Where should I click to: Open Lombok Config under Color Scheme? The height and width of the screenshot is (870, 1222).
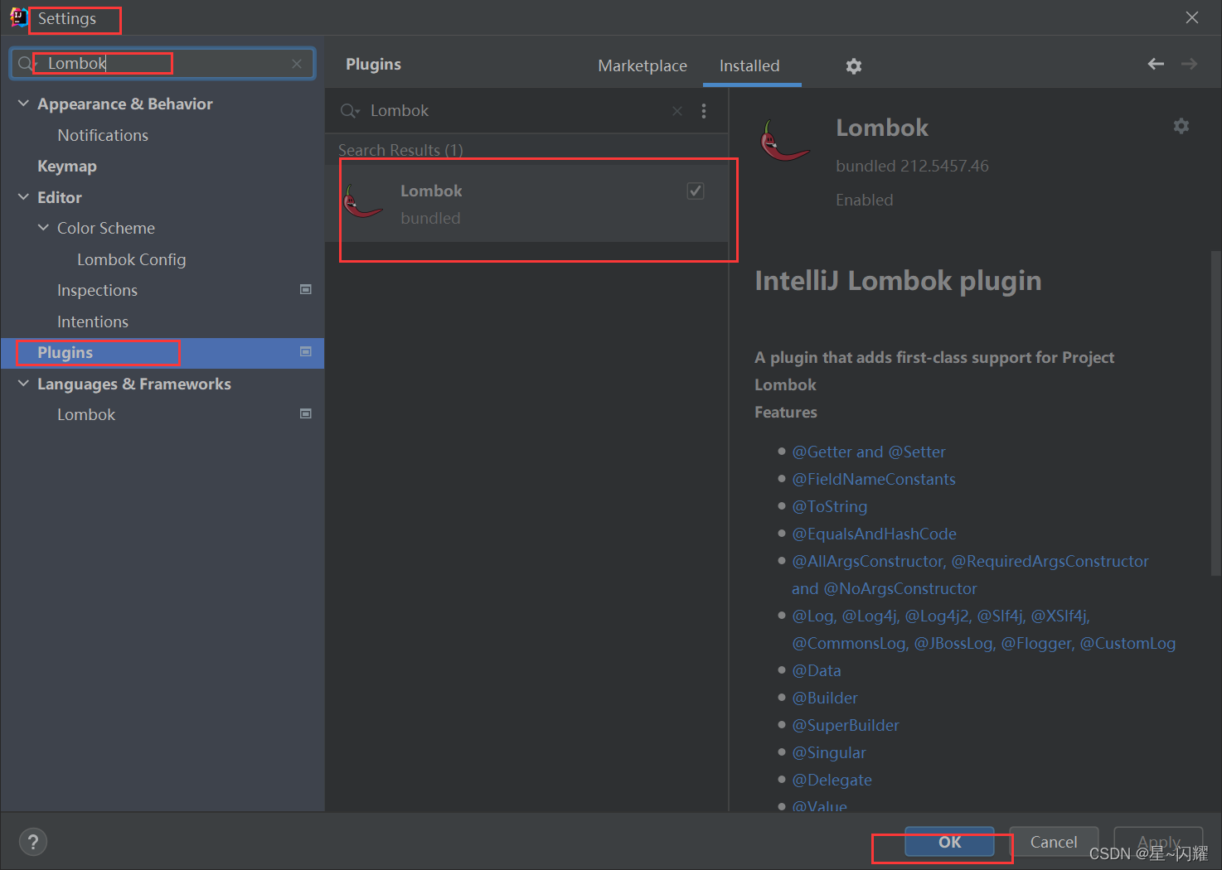132,259
